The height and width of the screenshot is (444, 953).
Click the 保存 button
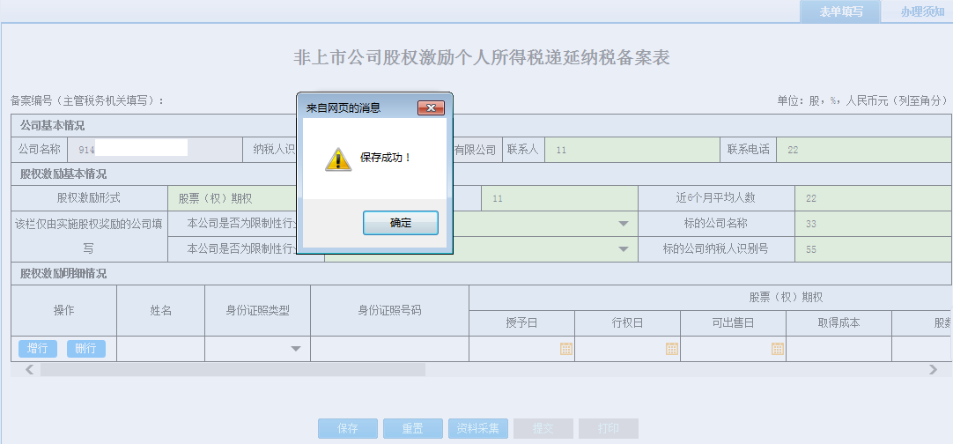coord(348,429)
